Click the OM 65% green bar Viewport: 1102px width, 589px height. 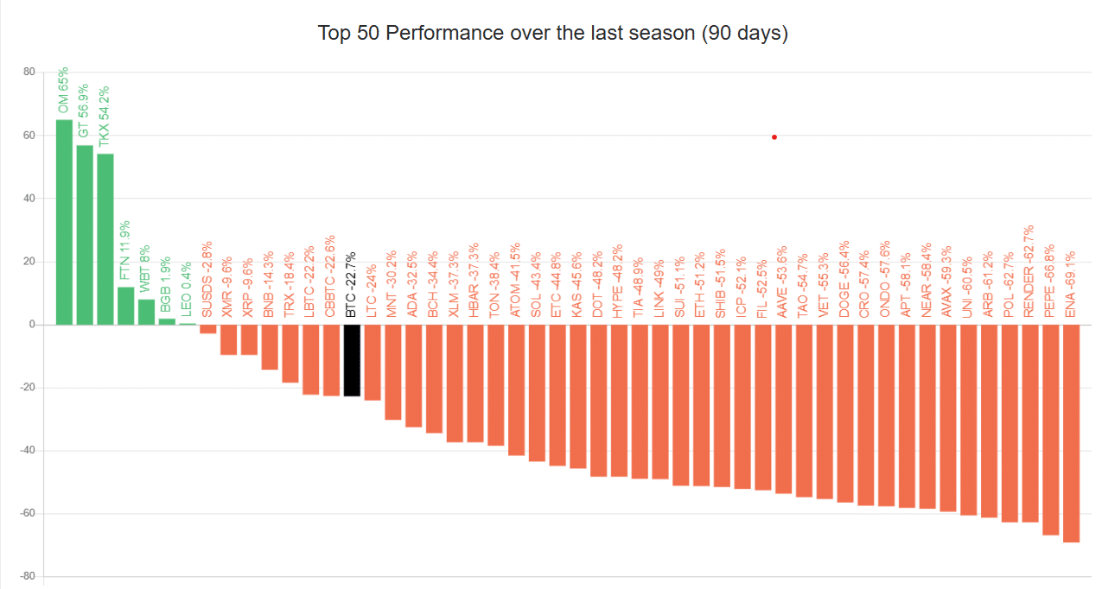coord(64,222)
